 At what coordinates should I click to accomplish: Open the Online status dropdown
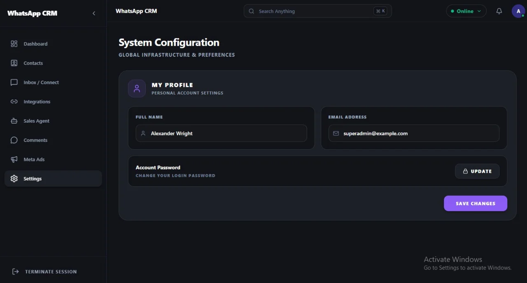click(466, 11)
